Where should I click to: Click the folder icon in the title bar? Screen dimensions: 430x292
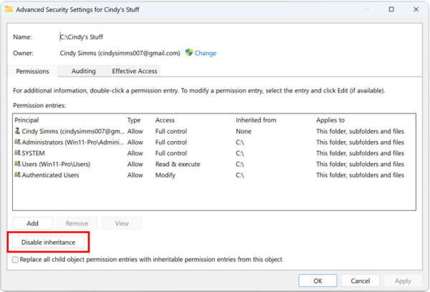[x=9, y=9]
